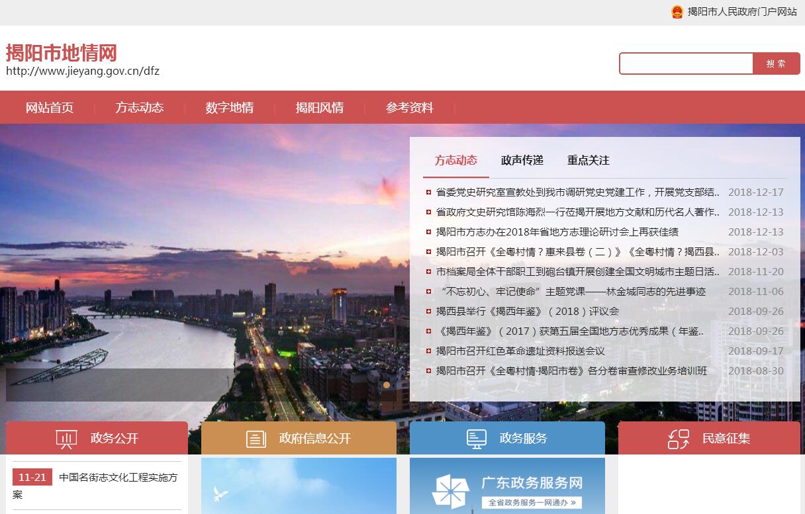Click the national emblem icon at top right

(677, 12)
